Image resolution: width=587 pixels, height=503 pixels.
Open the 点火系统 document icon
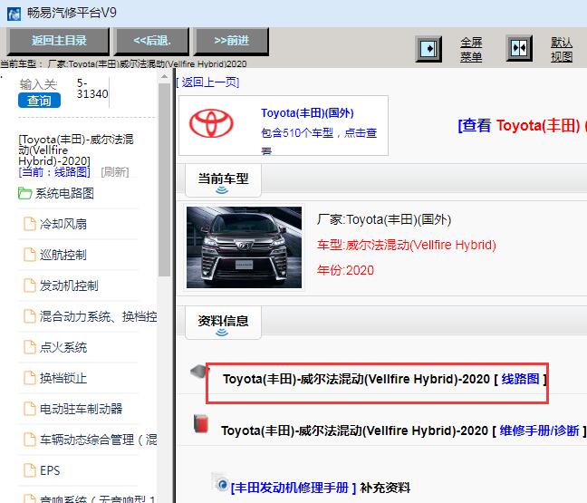[30, 347]
